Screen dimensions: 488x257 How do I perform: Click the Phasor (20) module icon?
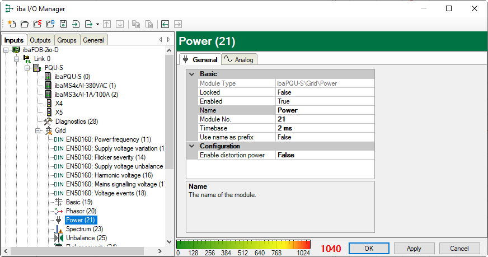59,211
